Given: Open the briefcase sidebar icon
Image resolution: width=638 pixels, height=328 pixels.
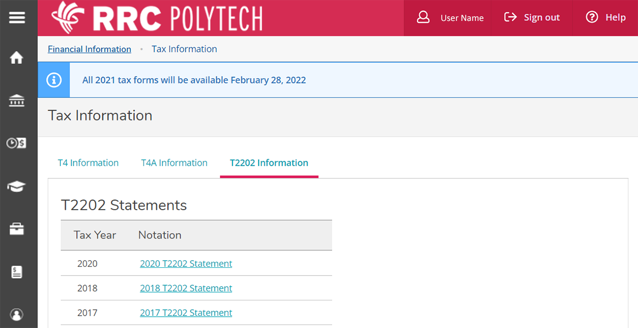Looking at the screenshot, I should (x=17, y=229).
